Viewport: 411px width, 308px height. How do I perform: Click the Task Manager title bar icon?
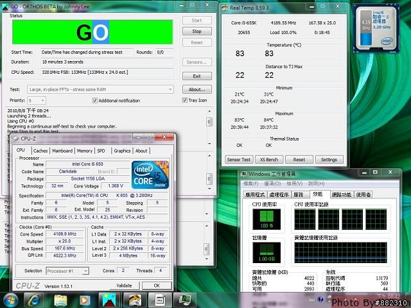[x=244, y=174]
